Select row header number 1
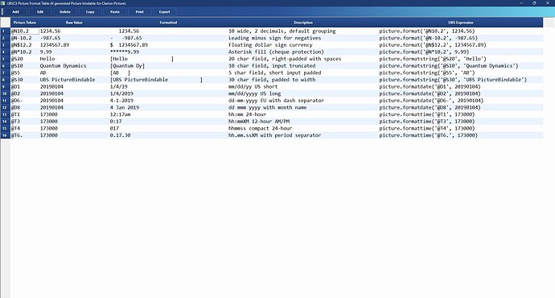 [6, 31]
